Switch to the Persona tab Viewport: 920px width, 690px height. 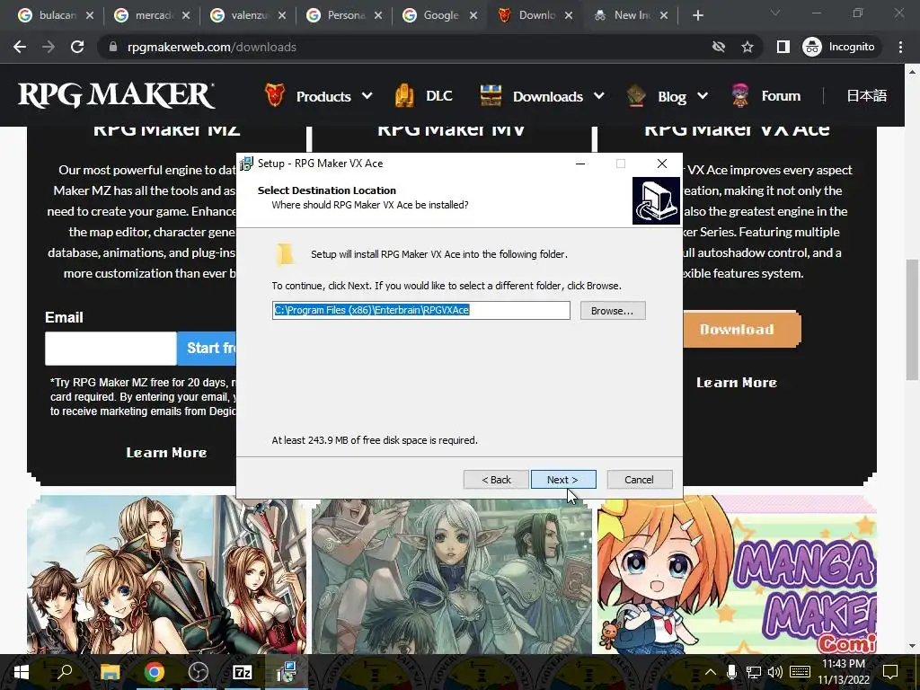345,16
